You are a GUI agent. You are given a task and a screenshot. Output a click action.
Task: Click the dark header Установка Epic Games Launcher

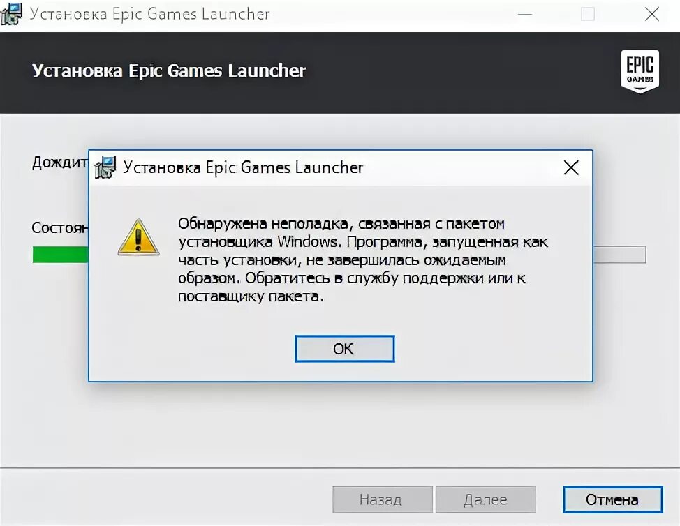click(169, 70)
